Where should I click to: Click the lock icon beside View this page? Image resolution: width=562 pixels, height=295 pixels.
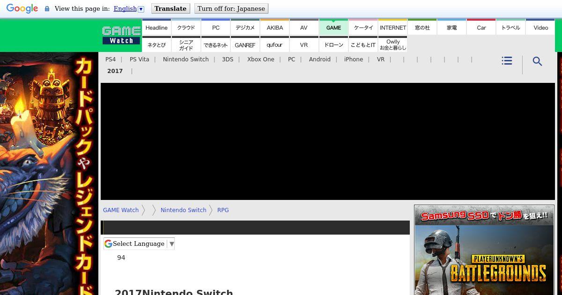(47, 8)
